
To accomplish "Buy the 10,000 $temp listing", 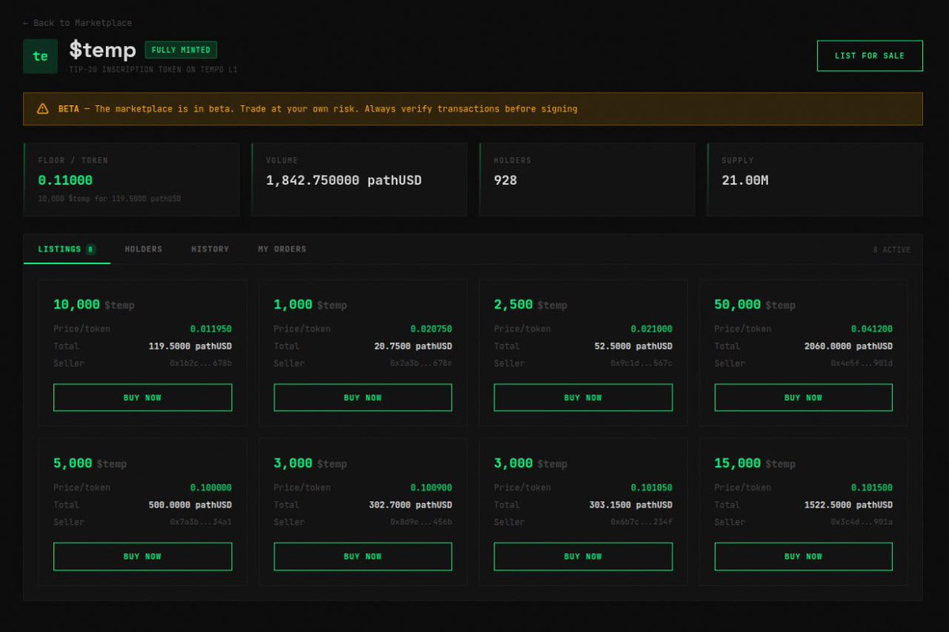I will pyautogui.click(x=142, y=398).
